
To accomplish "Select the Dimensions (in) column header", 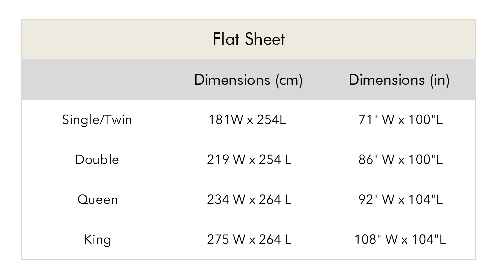I will 399,80.
